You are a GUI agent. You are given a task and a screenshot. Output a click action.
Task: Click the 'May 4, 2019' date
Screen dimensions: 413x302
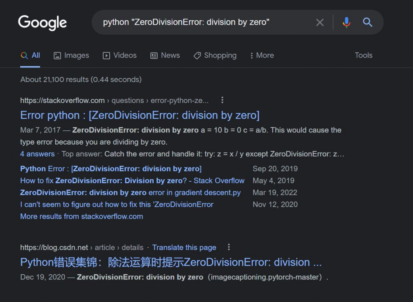pos(273,180)
